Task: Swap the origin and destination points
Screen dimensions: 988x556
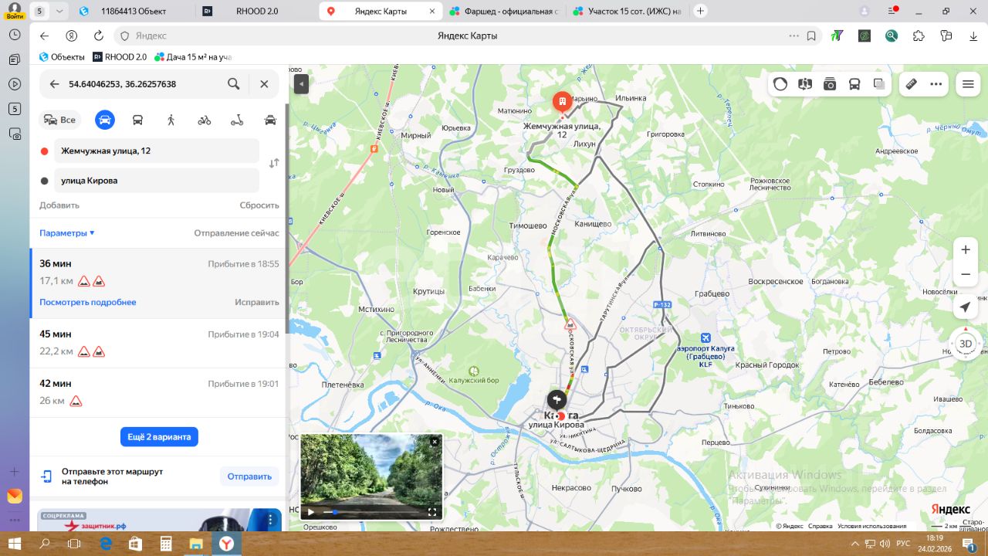Action: 274,164
